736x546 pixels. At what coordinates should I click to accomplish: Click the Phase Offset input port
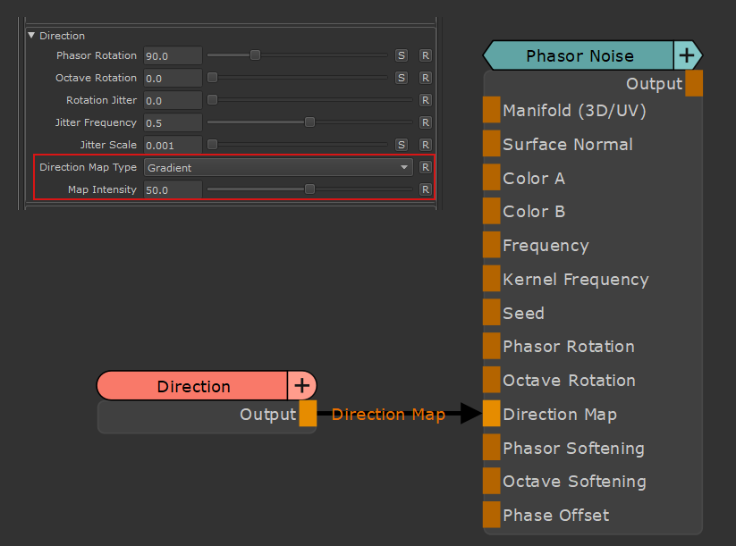point(492,515)
